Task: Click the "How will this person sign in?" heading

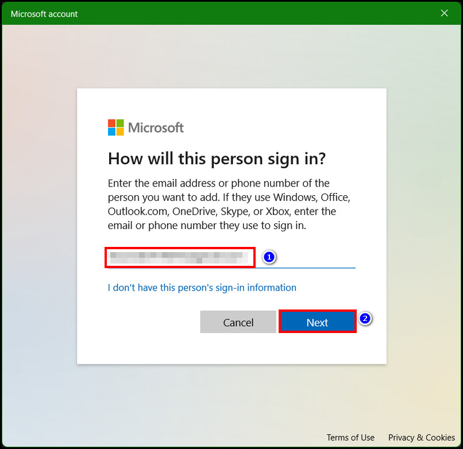Action: point(217,159)
